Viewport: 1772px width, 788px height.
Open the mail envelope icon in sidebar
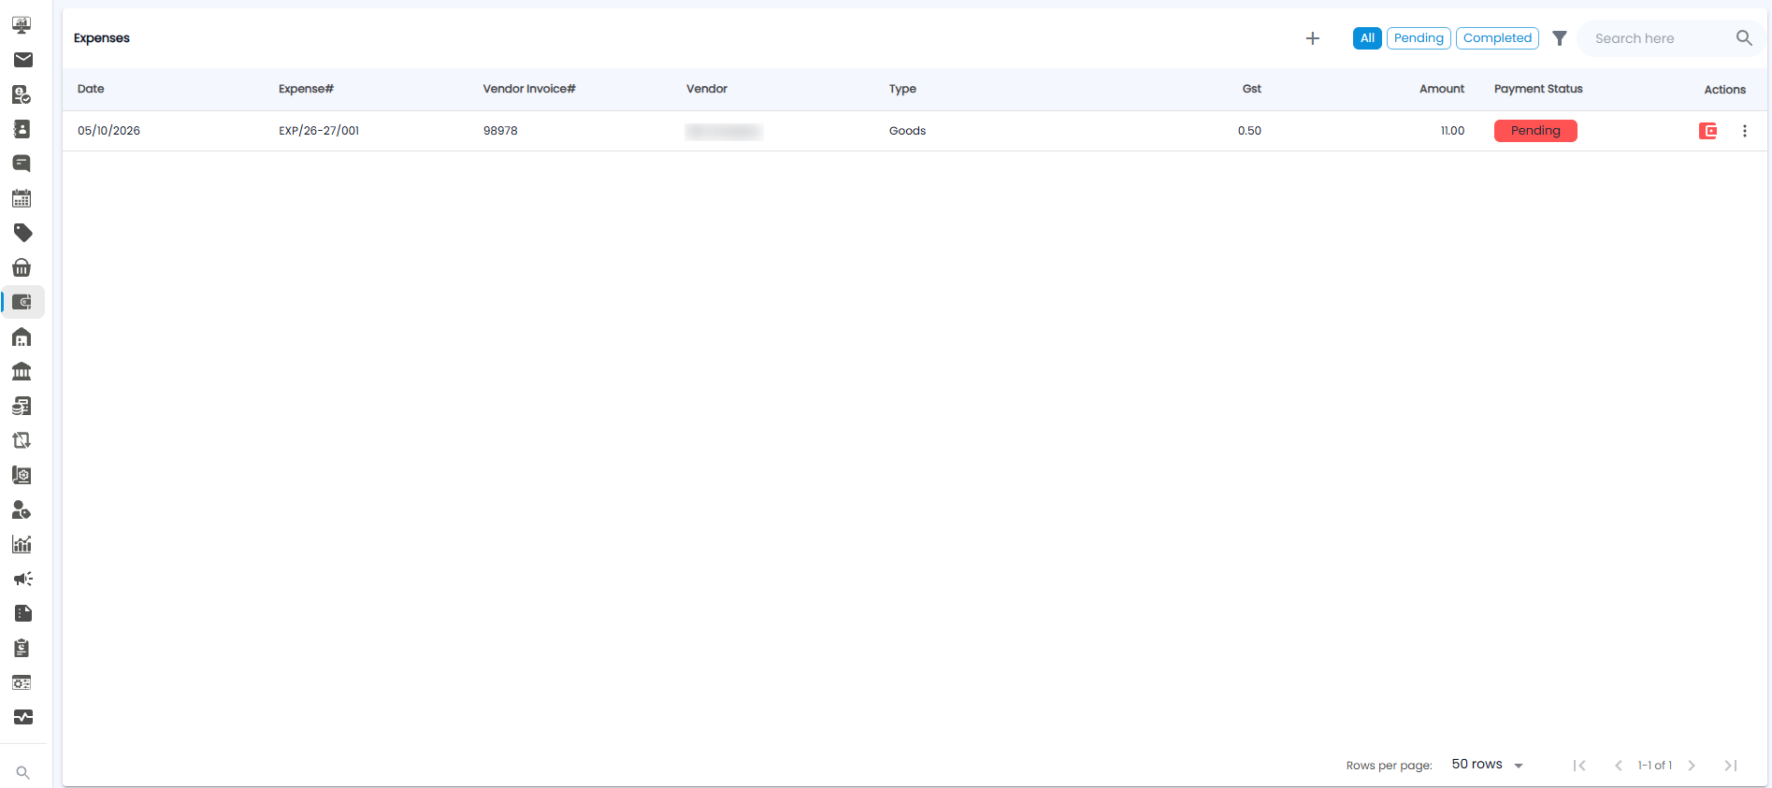(22, 60)
